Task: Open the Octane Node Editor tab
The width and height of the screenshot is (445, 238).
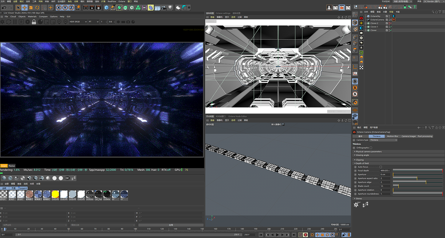Action: [237, 116]
